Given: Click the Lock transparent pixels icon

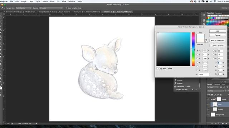Looking at the screenshot, I should click(212, 95).
